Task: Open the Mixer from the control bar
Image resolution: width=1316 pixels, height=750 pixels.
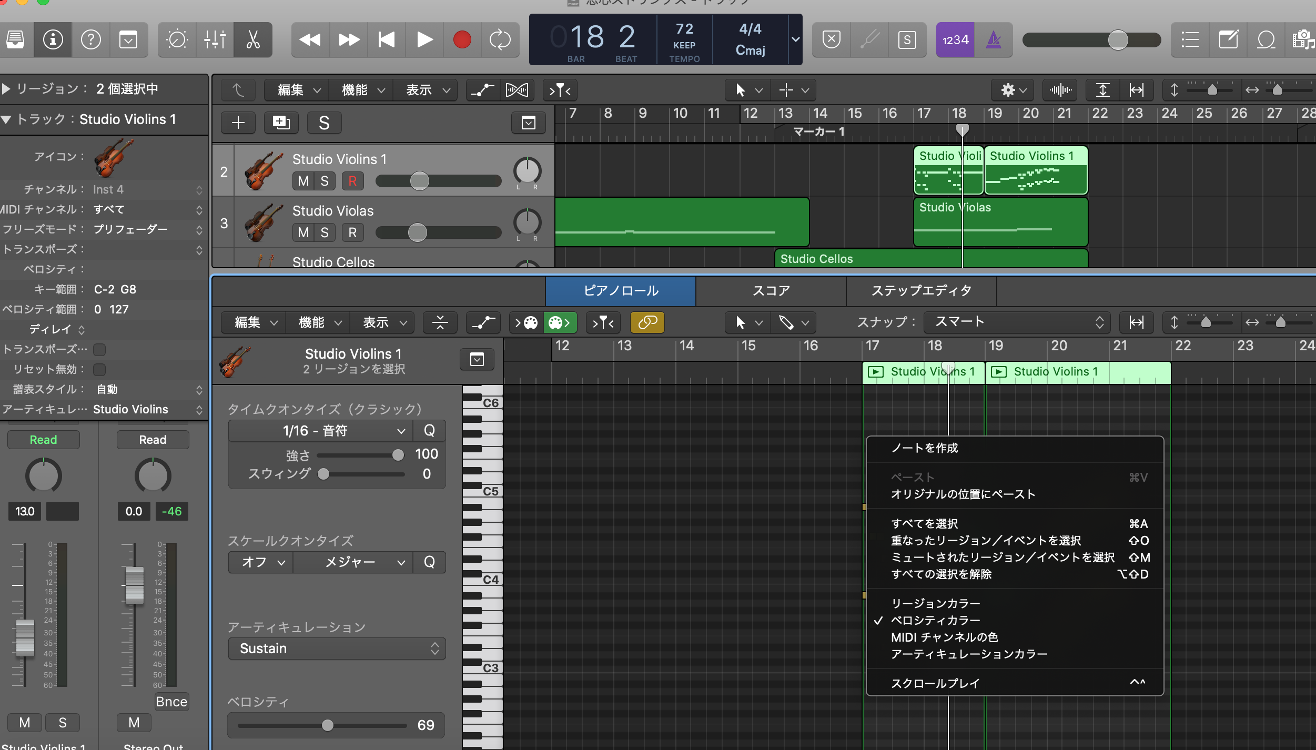Action: tap(215, 39)
